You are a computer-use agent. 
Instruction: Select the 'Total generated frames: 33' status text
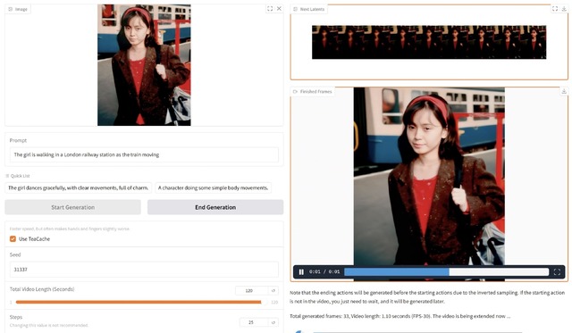click(x=400, y=316)
